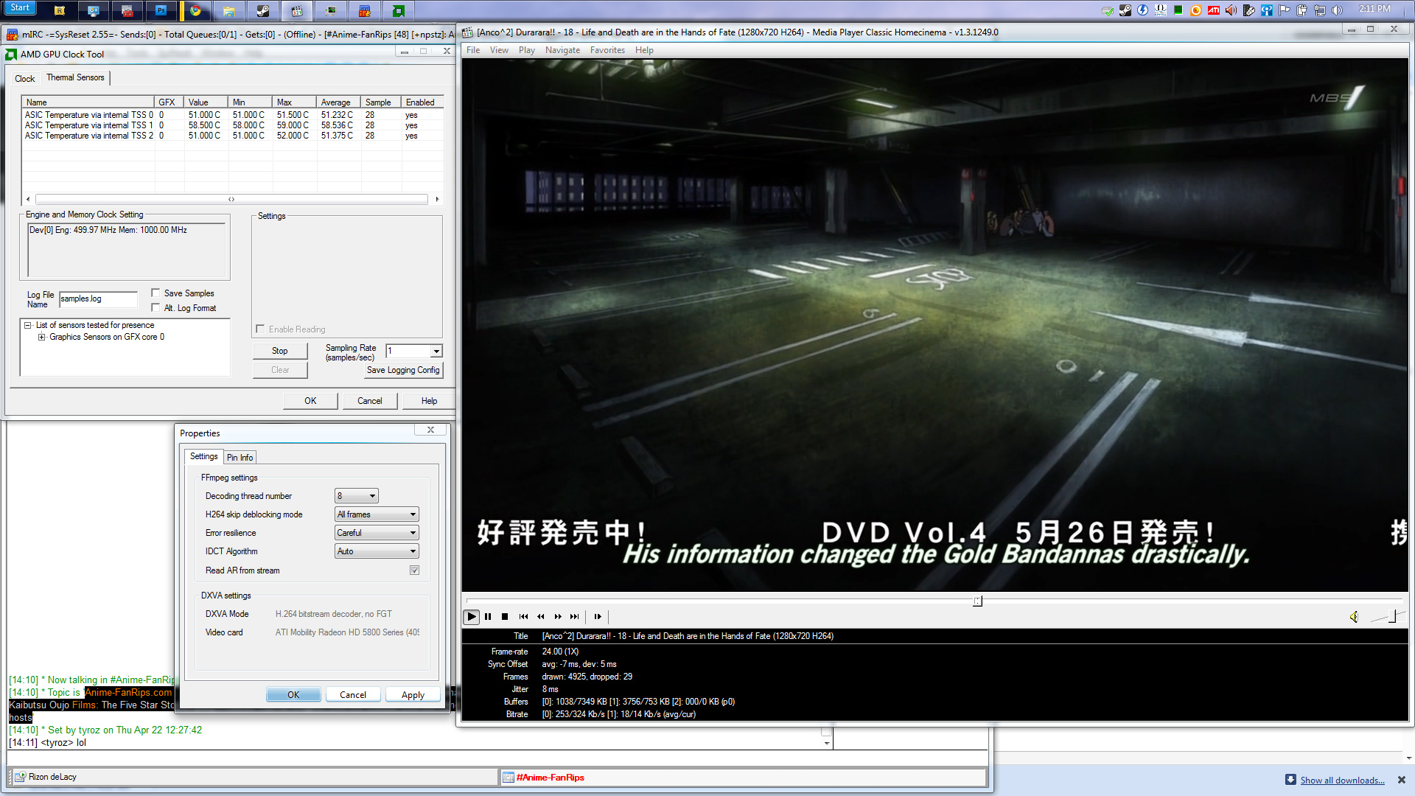Click the Log File Name input field
The width and height of the screenshot is (1415, 796).
(x=98, y=298)
